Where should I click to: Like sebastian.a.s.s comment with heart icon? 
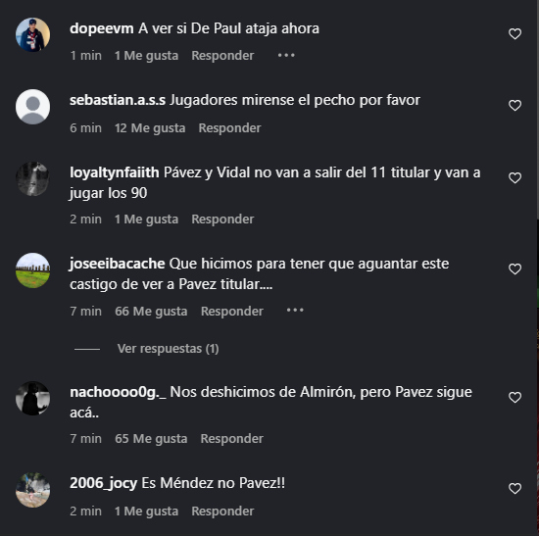click(x=514, y=105)
